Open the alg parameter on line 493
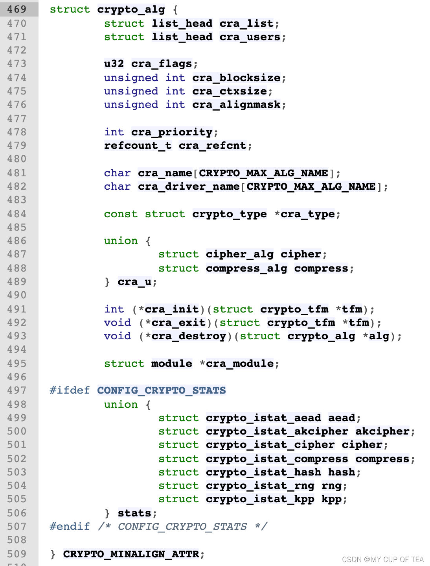Screen dimensions: 430x566 point(379,336)
